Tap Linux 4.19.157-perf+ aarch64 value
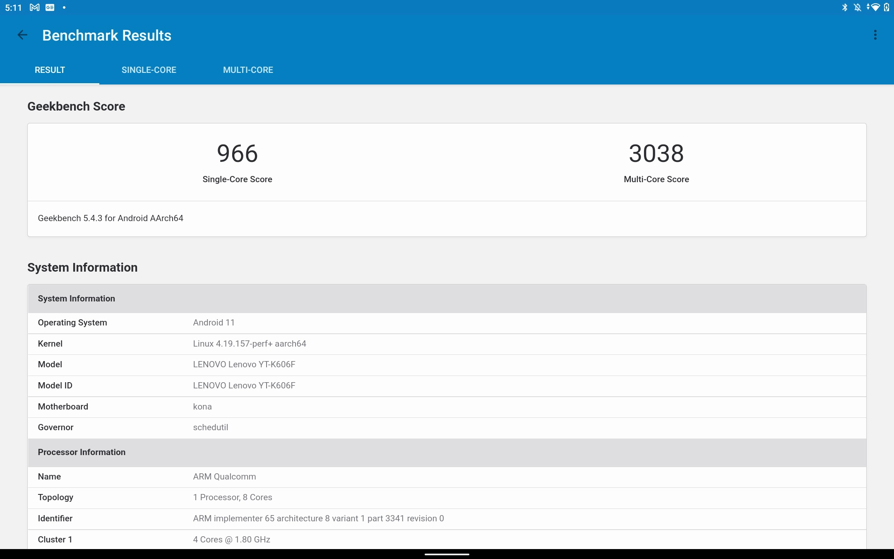This screenshot has width=894, height=559. pos(250,344)
